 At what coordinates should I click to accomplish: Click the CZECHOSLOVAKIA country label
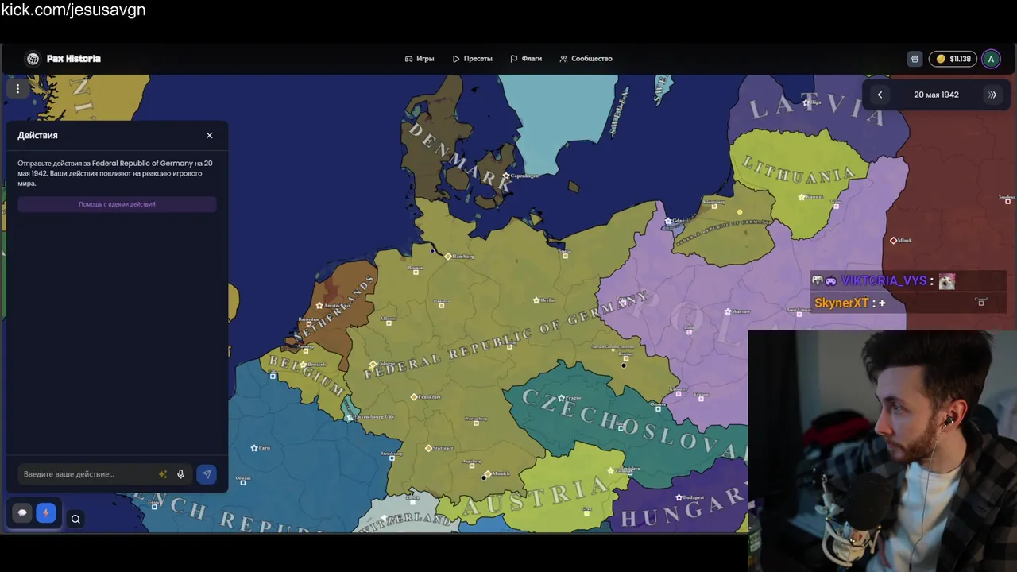pos(636,426)
